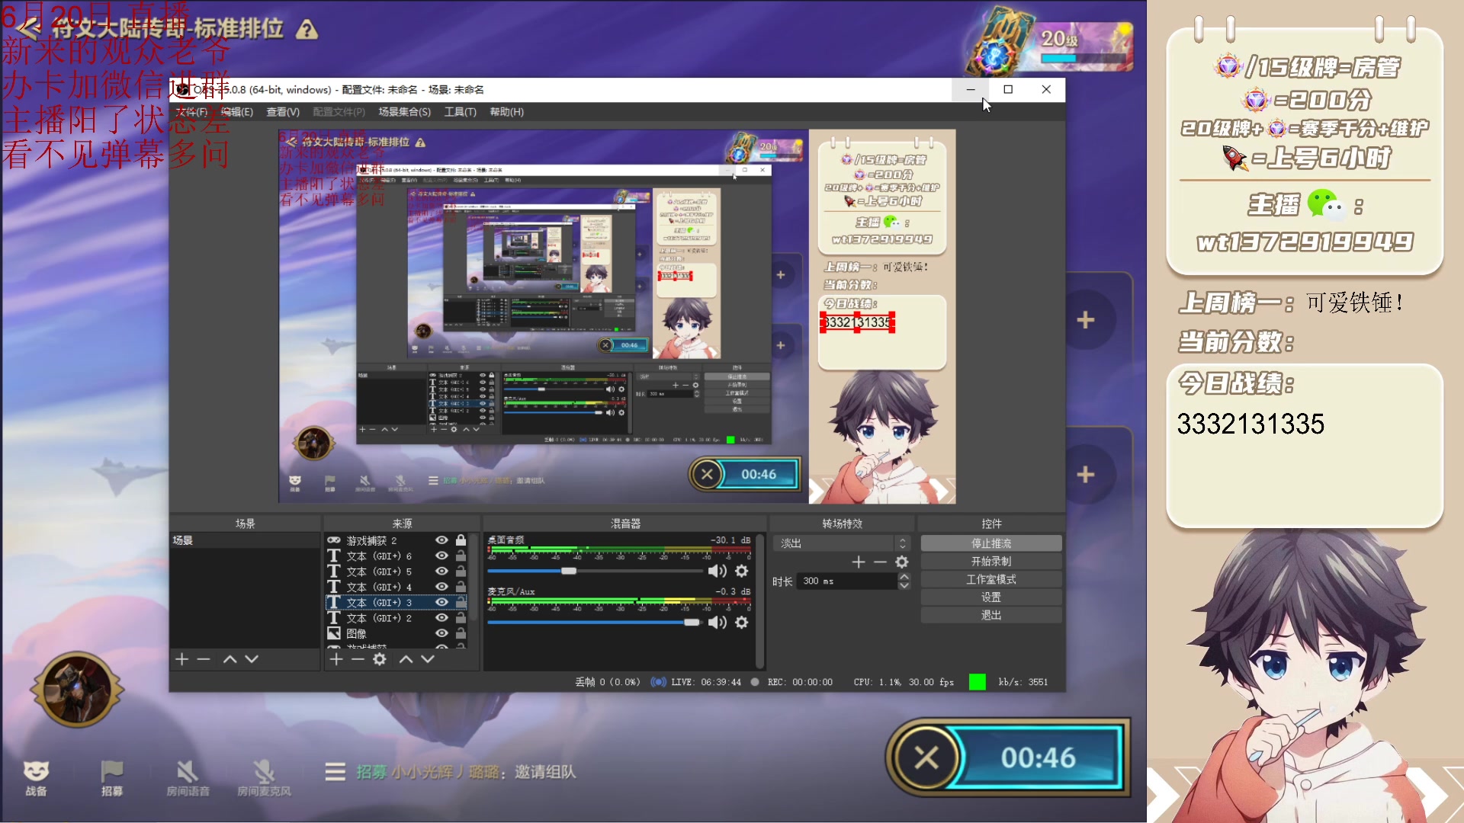The width and height of the screenshot is (1464, 823).
Task: Open 场景集合(S) menu
Action: (x=404, y=112)
